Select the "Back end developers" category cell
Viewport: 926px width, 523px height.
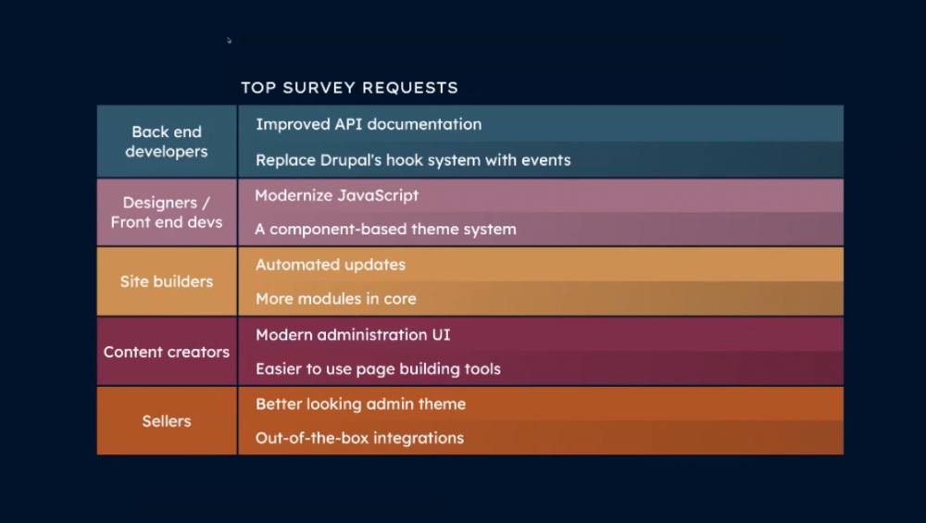coord(167,142)
